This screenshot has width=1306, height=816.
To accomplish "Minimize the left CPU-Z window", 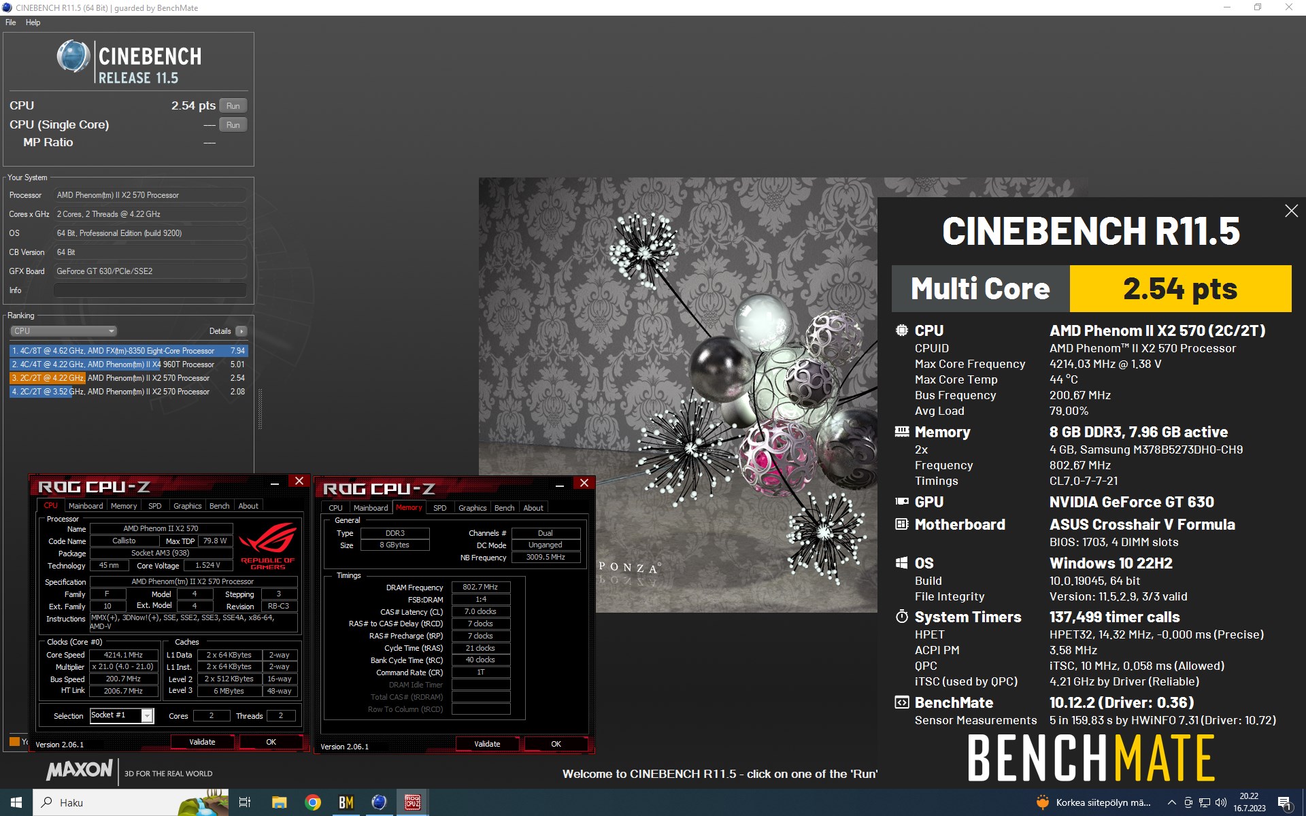I will (275, 483).
